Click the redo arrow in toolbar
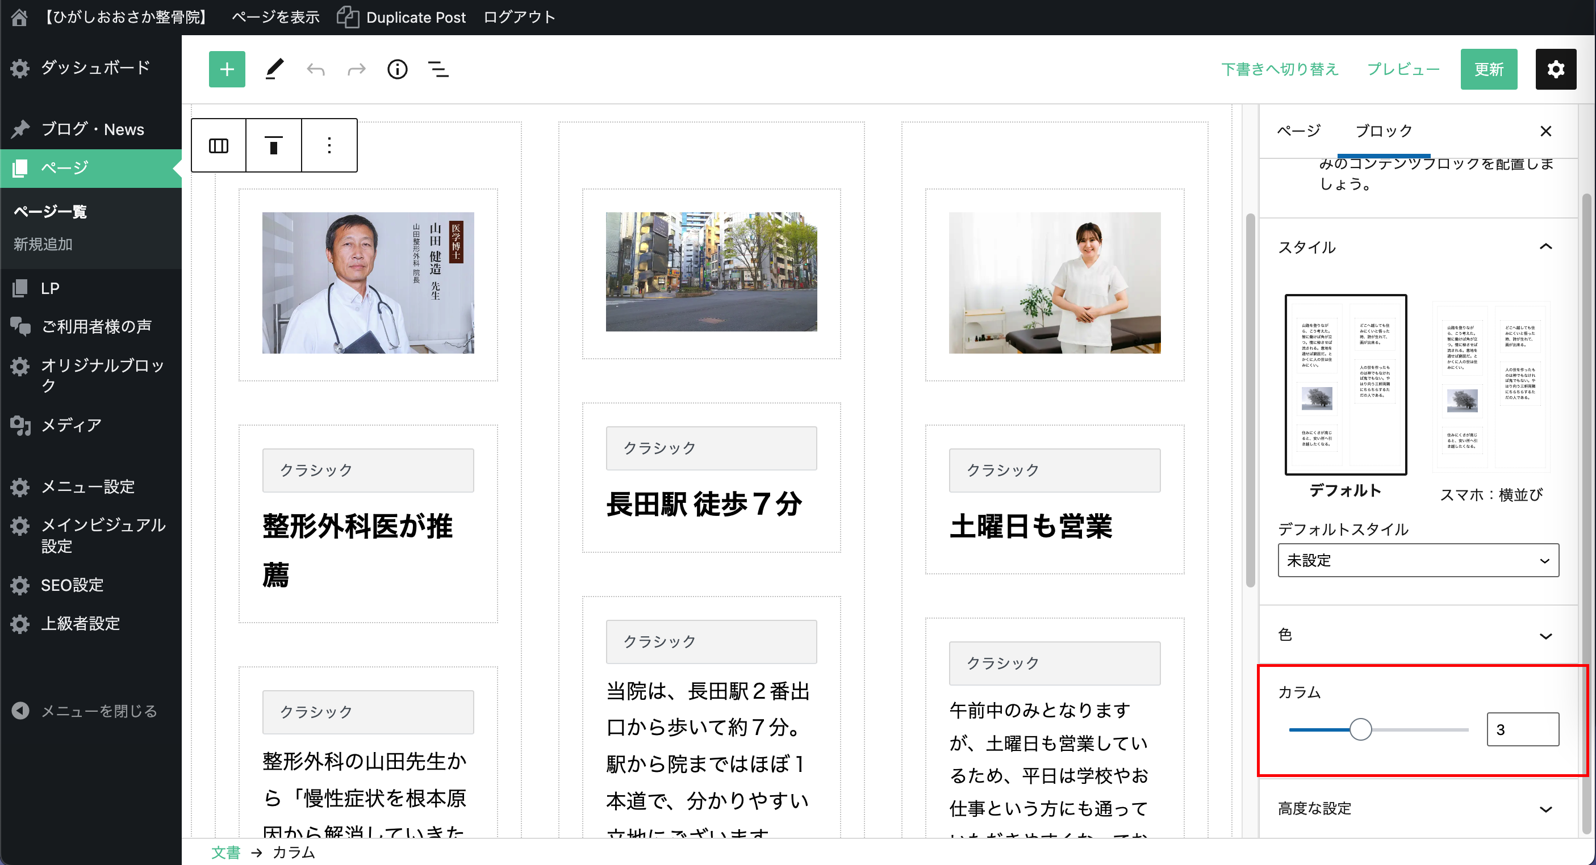The image size is (1596, 865). click(x=356, y=69)
